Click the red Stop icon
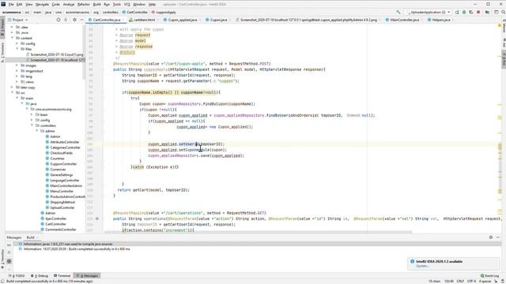 478,13
